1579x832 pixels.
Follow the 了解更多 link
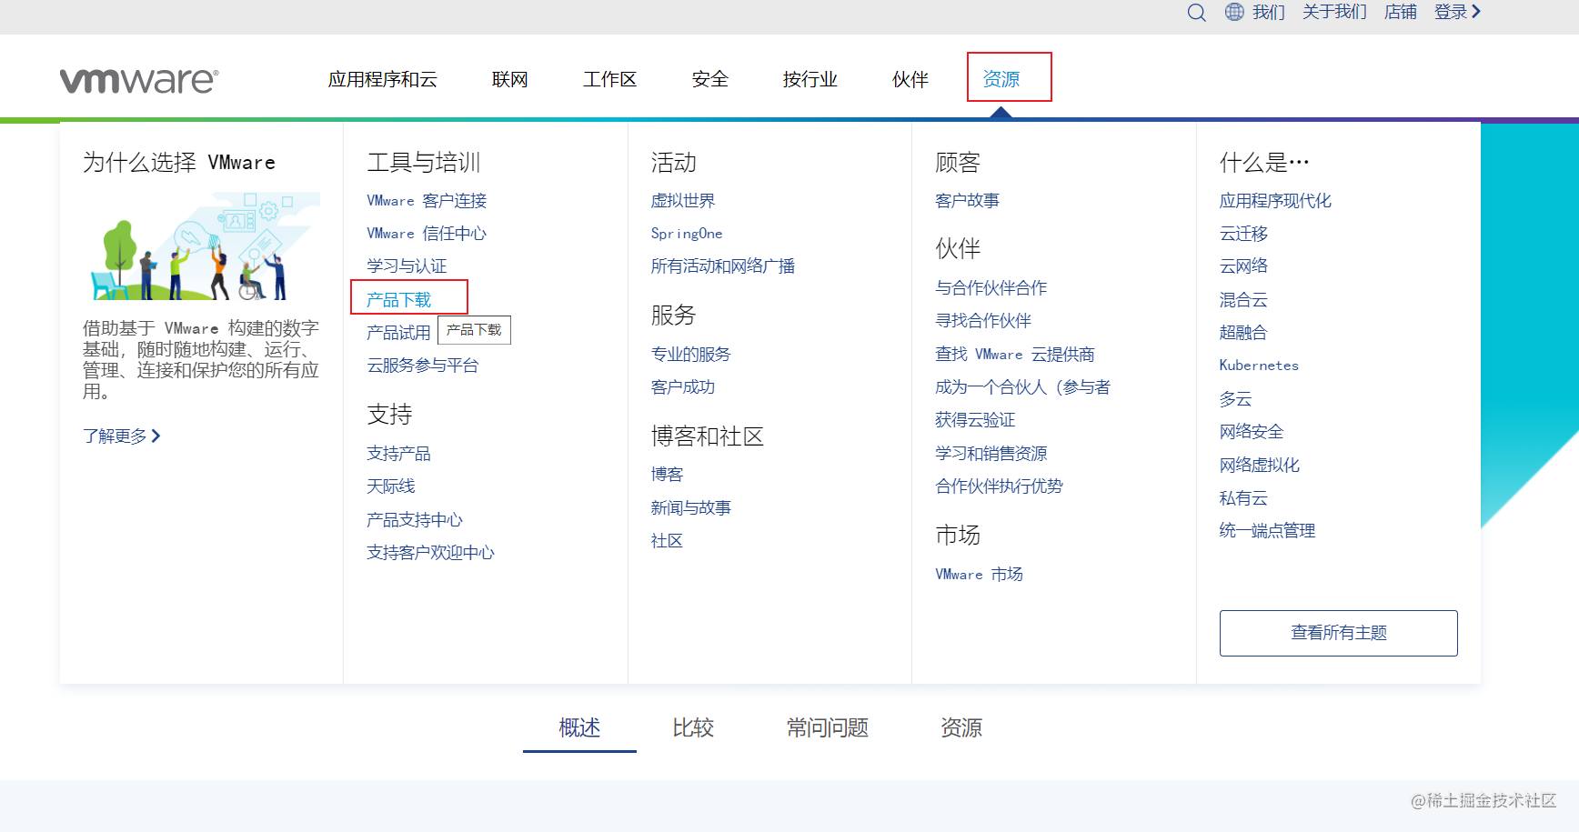tap(122, 436)
